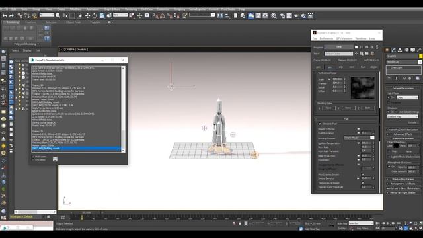Click Blocking Sides X None button
This screenshot has height=238, width=423.
(328, 108)
